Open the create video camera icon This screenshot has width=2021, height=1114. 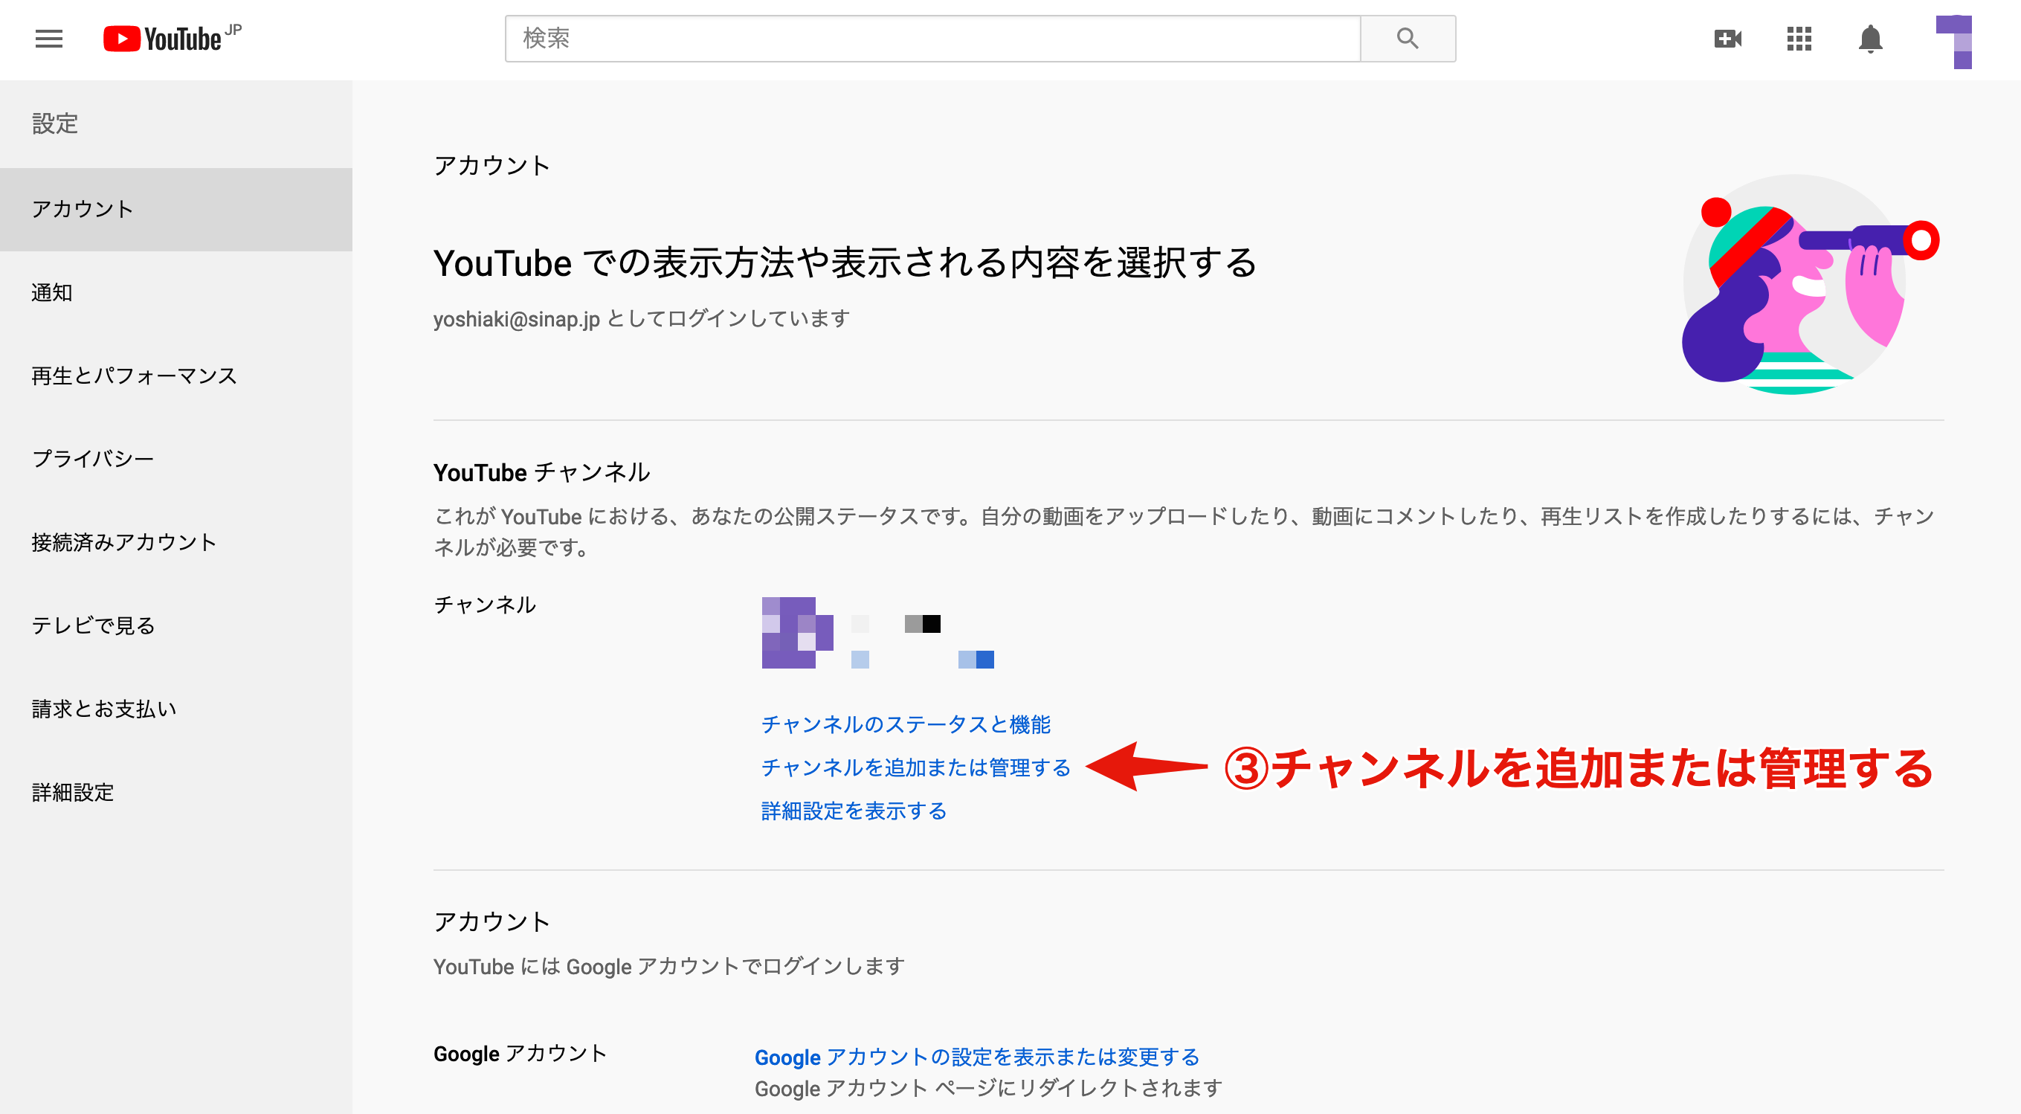pos(1727,39)
